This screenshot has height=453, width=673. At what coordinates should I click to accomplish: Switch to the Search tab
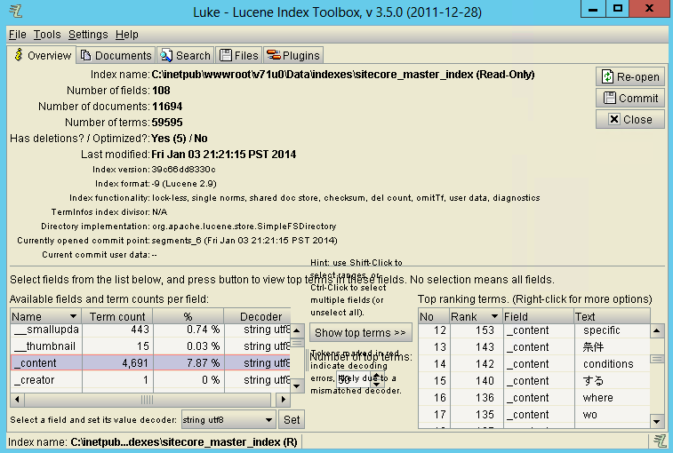coord(186,56)
